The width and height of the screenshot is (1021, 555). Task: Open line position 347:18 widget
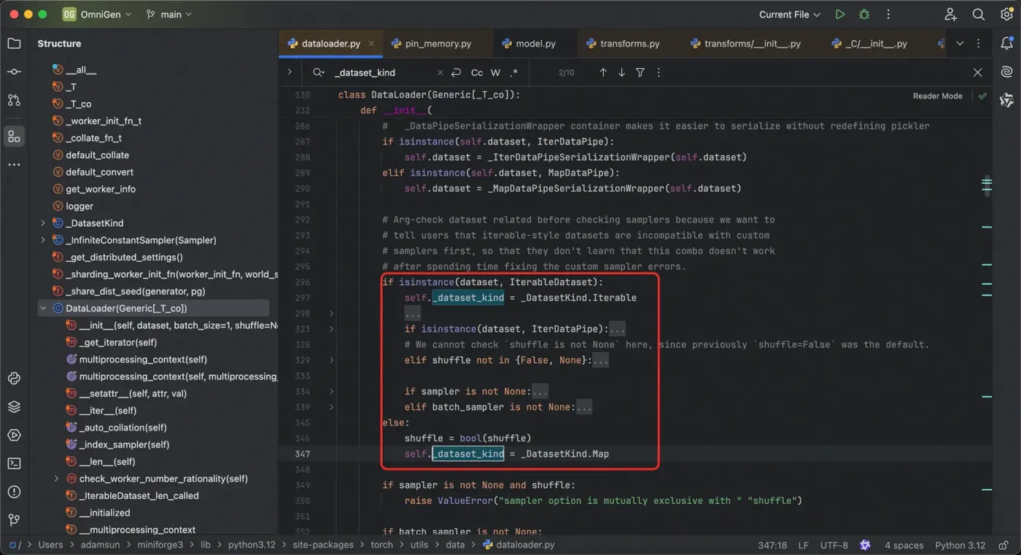tap(772, 545)
